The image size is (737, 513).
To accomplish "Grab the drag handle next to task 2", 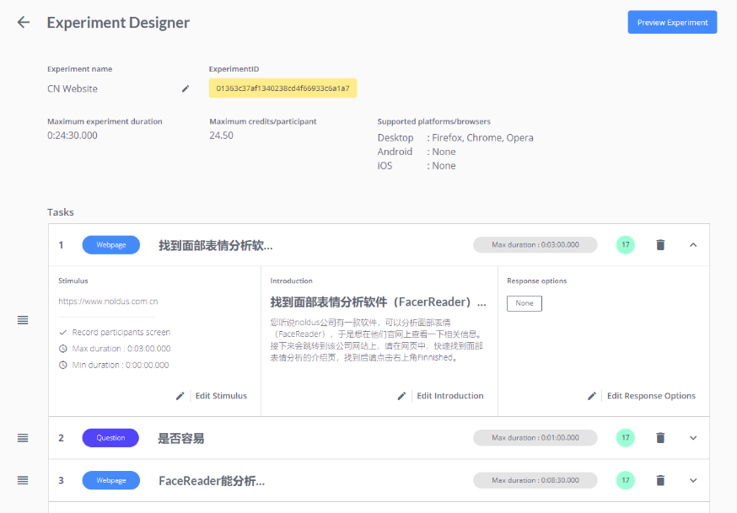I will point(23,437).
